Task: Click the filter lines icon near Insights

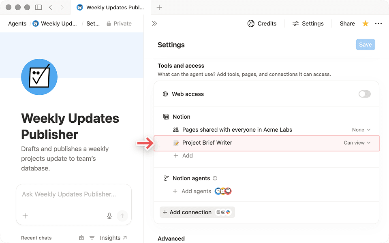Action: click(92, 238)
